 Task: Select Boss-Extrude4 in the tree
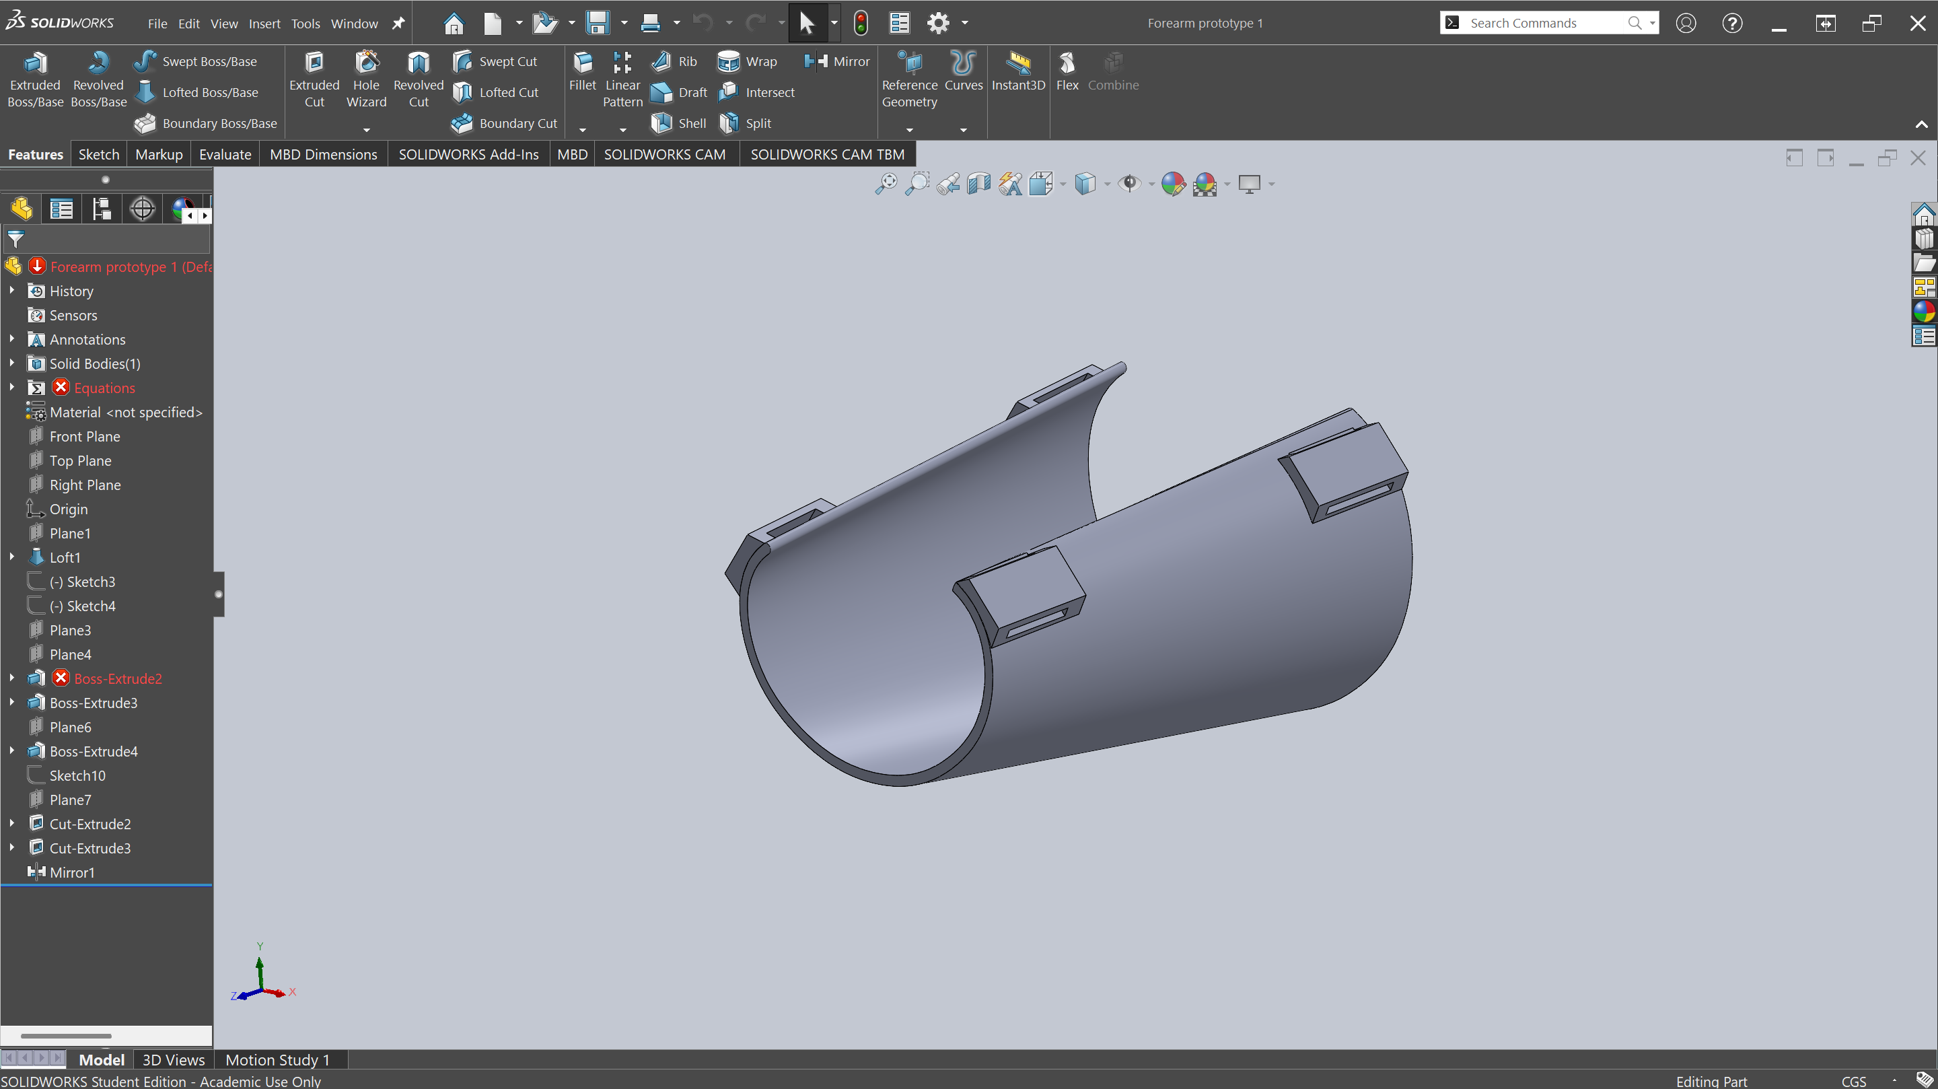coord(94,751)
